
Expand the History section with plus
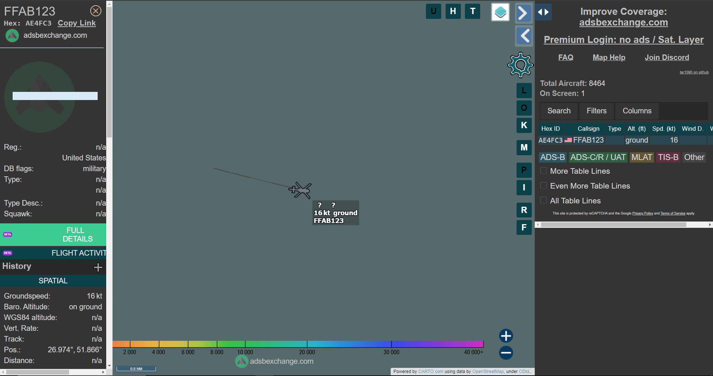point(98,267)
